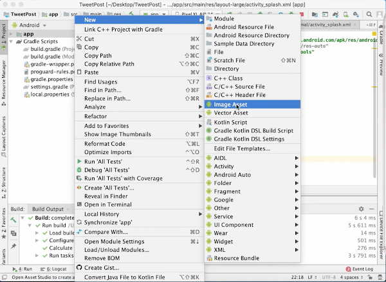This screenshot has height=282, width=386.
Task: Select Image Asset from New submenu
Action: coord(252,105)
